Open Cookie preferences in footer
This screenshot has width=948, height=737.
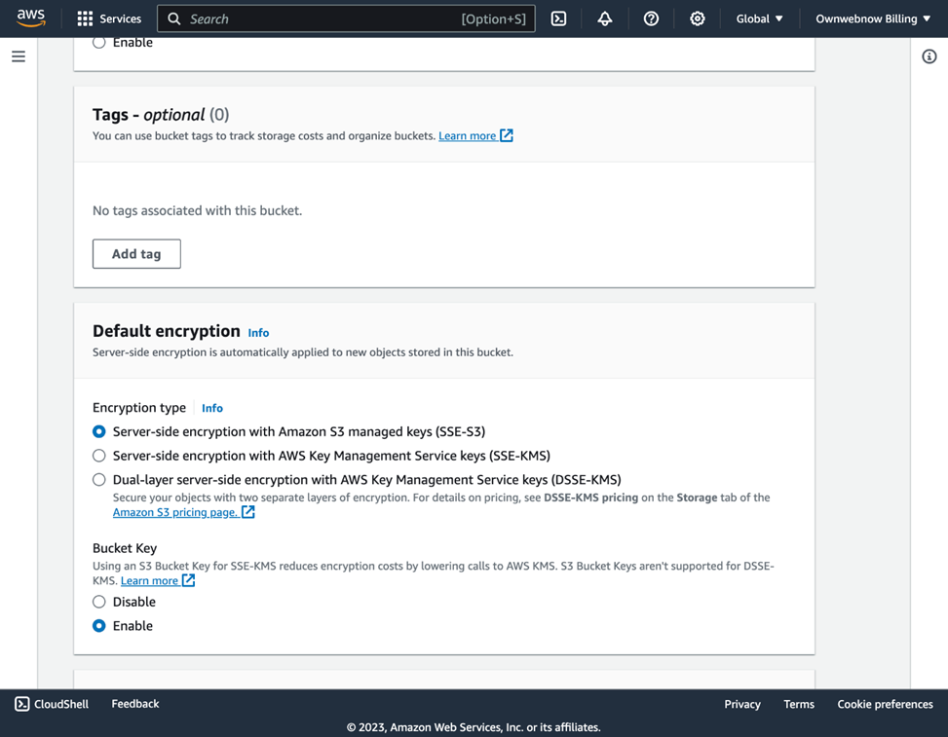click(x=885, y=704)
